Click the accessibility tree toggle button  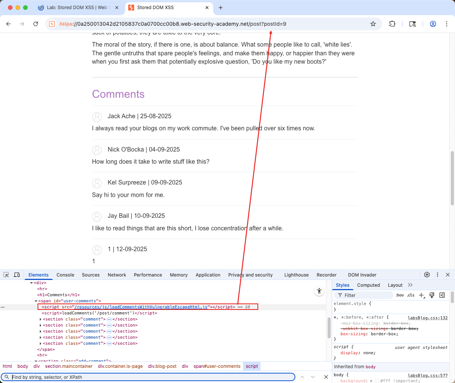319,291
